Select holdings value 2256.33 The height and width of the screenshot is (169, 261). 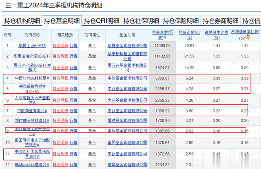pyautogui.click(x=162, y=100)
